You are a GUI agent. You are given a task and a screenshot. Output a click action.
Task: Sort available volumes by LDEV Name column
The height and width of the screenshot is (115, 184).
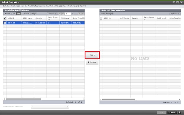pos(28,18)
